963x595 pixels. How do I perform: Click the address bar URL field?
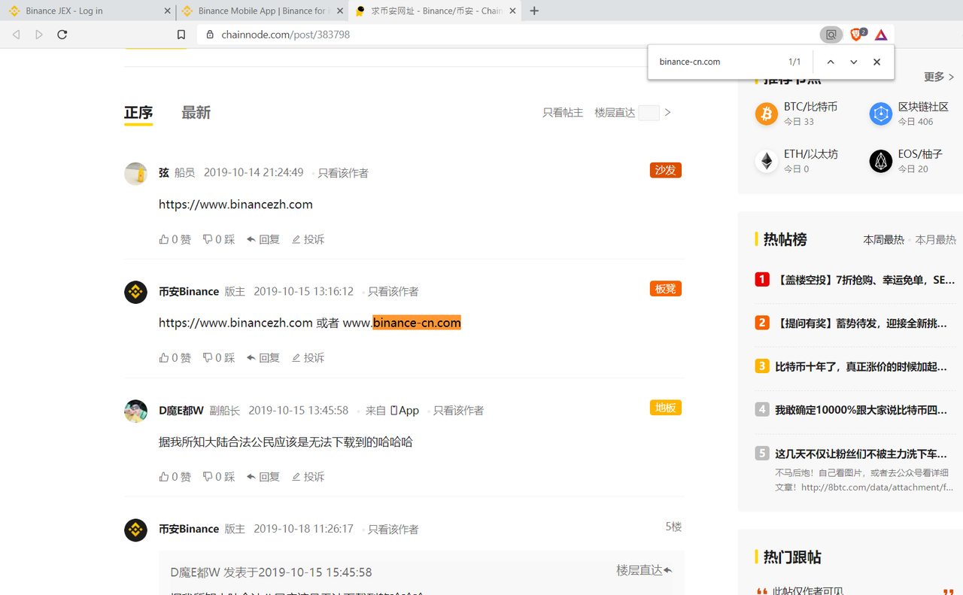point(508,35)
